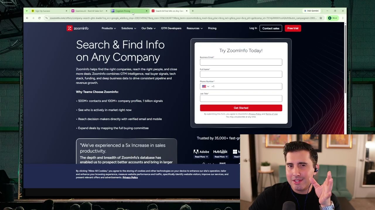This screenshot has width=375, height=210.
Task: Focus the Full Name field
Action: 241,74
